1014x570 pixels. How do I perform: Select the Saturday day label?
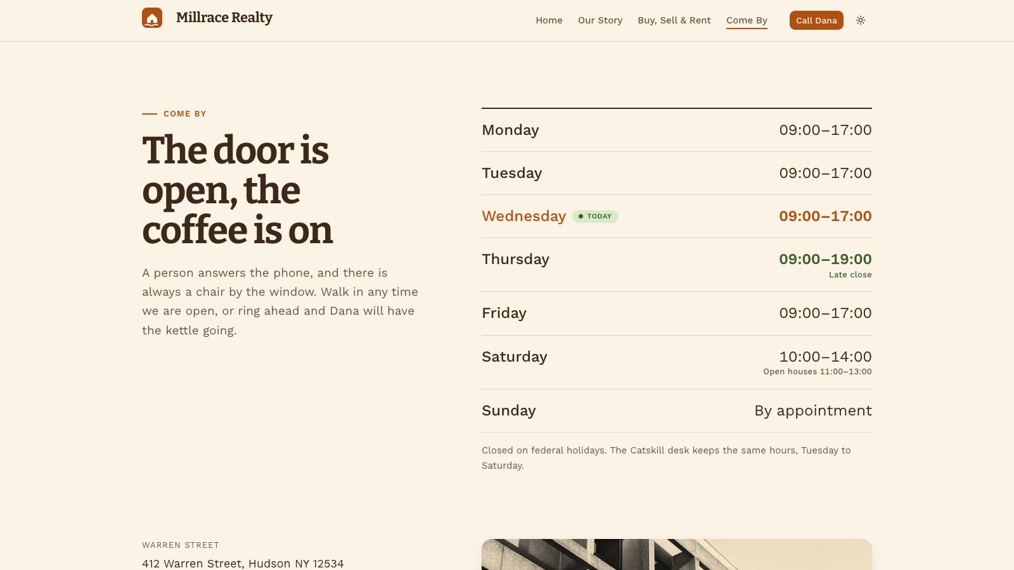[x=514, y=357]
